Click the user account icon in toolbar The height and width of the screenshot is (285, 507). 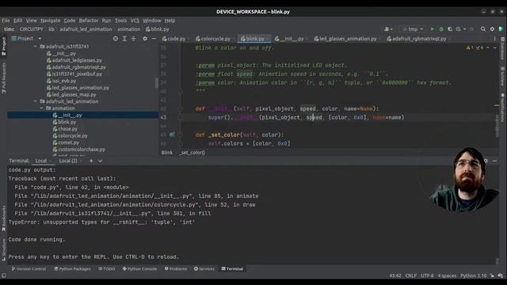click(388, 29)
